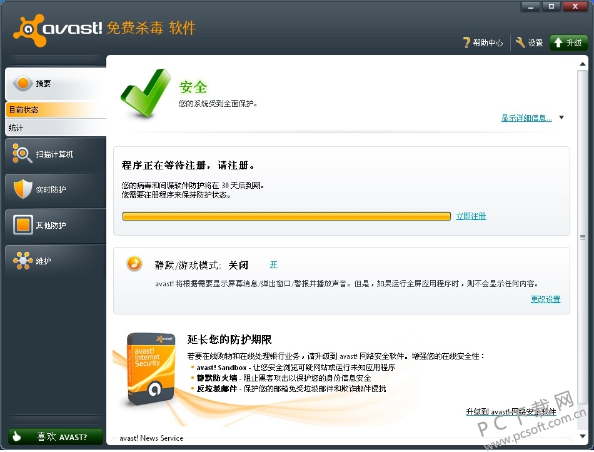Click the scan computer magnifier icon

click(x=22, y=153)
